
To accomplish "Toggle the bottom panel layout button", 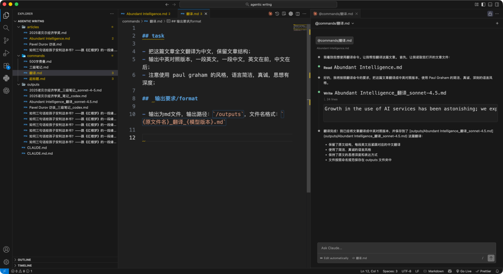I will [x=490, y=5].
